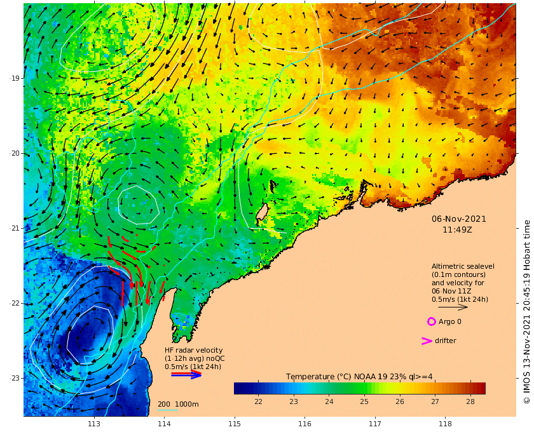Click longitude axis label 113

(x=94, y=424)
